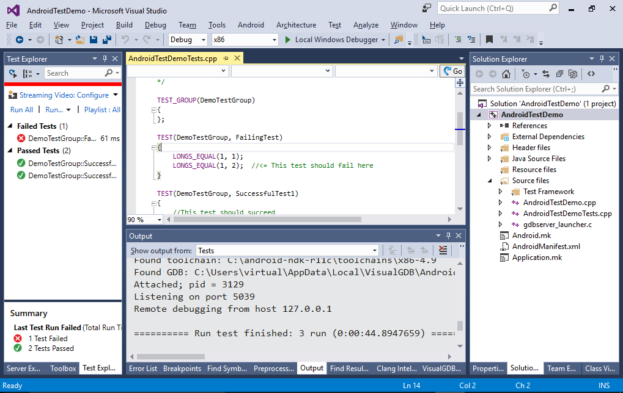This screenshot has width=623, height=393.
Task: Click the Home icon in Solution Explorer
Action: (506, 74)
